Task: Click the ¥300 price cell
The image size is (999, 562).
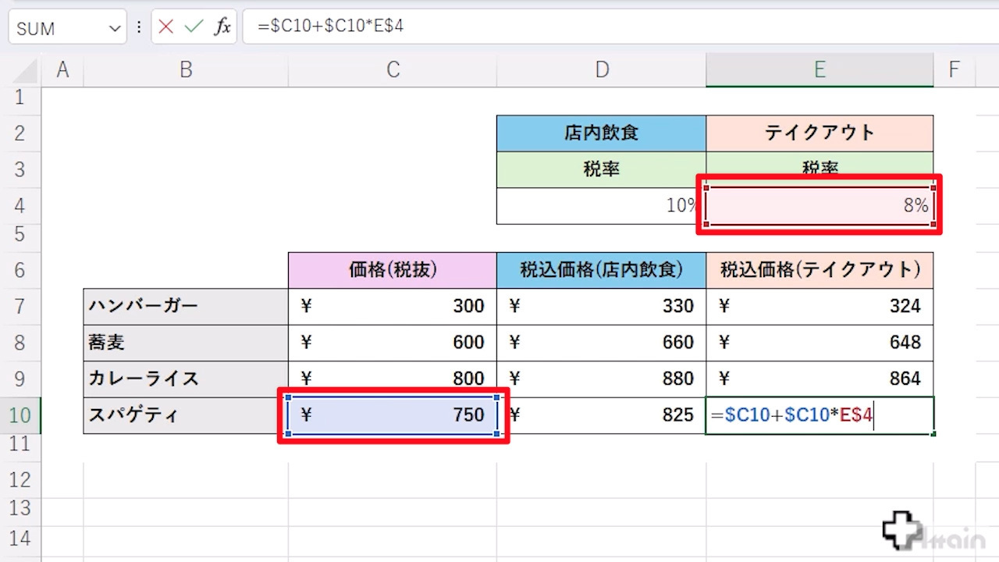Action: (x=393, y=306)
